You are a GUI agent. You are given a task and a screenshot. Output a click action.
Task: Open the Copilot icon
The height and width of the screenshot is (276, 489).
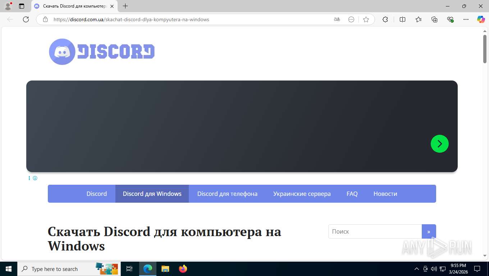coord(481,19)
